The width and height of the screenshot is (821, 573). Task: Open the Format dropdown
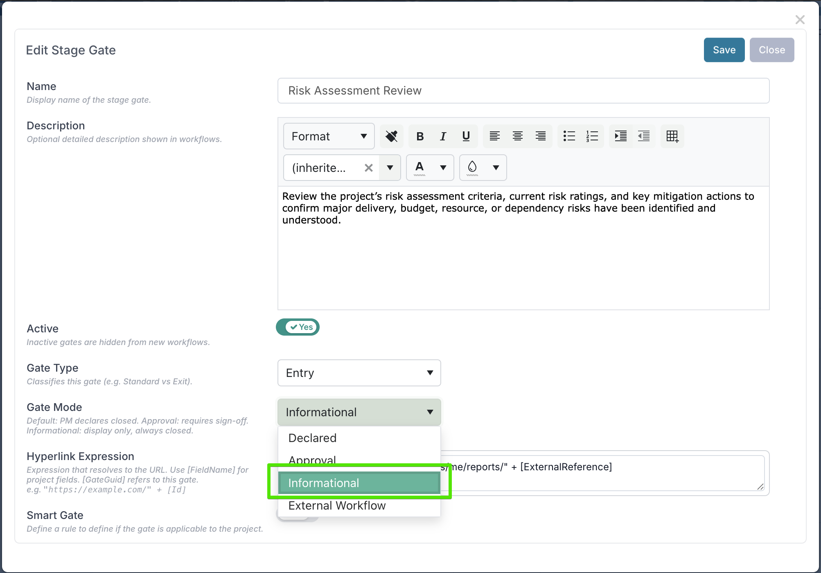click(329, 136)
